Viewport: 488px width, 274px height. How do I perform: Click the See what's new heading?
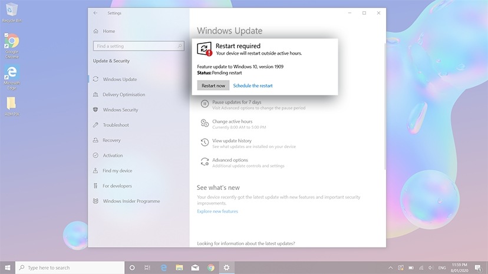click(218, 188)
